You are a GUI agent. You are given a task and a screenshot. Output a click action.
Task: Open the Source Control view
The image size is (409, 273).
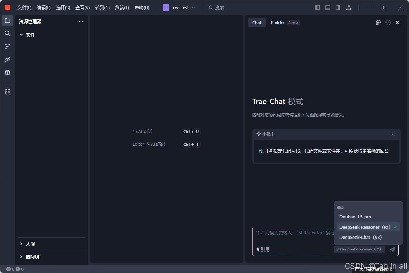click(7, 46)
